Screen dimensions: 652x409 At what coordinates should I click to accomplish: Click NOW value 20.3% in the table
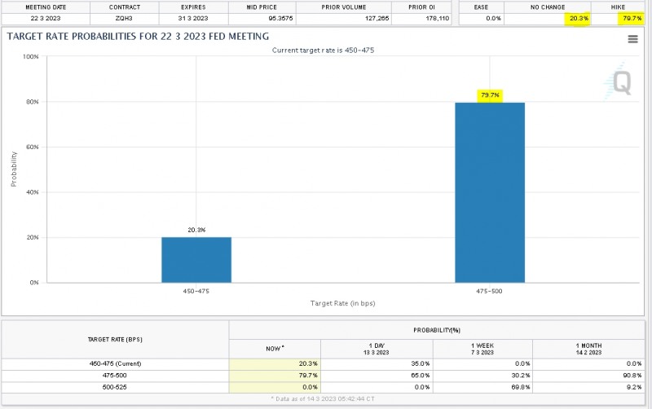tap(308, 363)
